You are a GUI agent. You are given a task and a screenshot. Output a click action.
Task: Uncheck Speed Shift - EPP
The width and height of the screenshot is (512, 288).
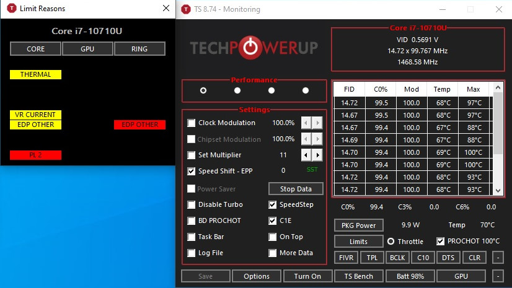click(192, 171)
